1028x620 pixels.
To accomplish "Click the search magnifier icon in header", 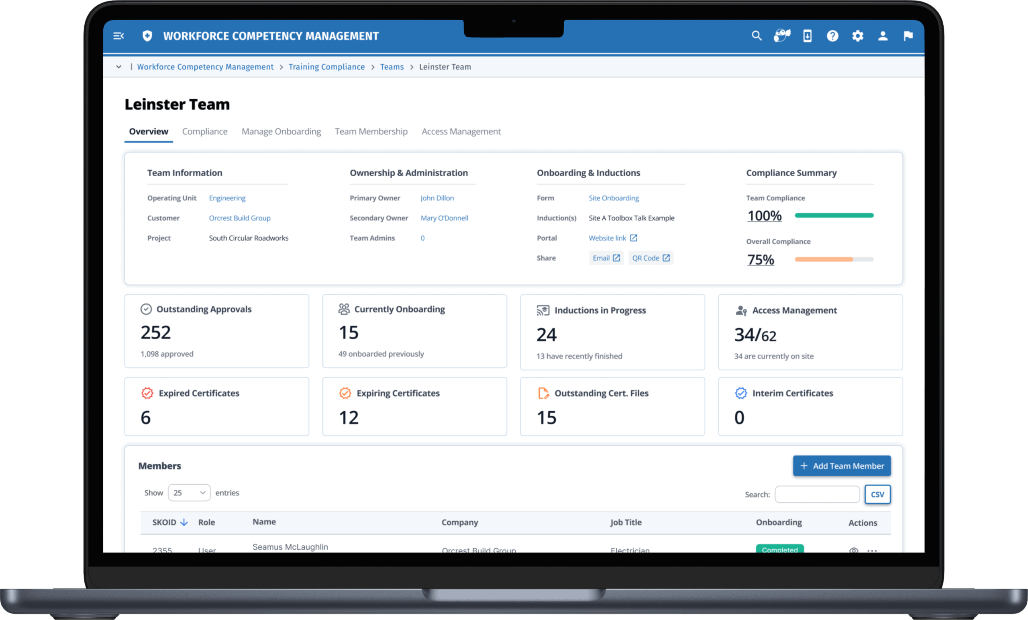I will (757, 36).
